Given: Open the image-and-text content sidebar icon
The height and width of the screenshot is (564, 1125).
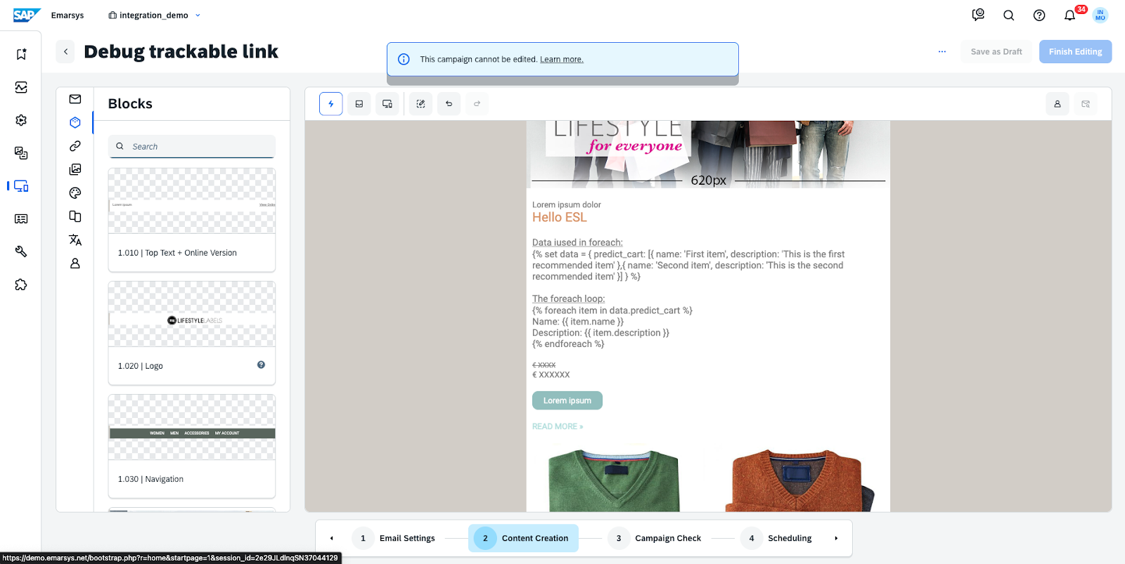Looking at the screenshot, I should [21, 153].
